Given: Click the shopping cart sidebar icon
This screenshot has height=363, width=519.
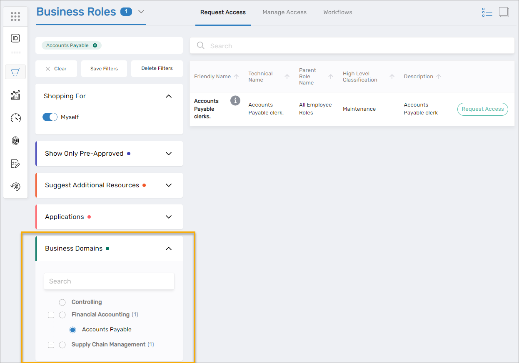Looking at the screenshot, I should (15, 72).
